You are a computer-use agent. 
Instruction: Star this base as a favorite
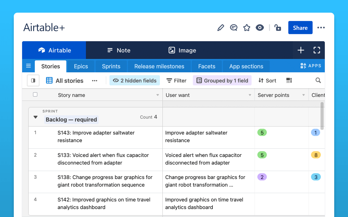pos(246,27)
